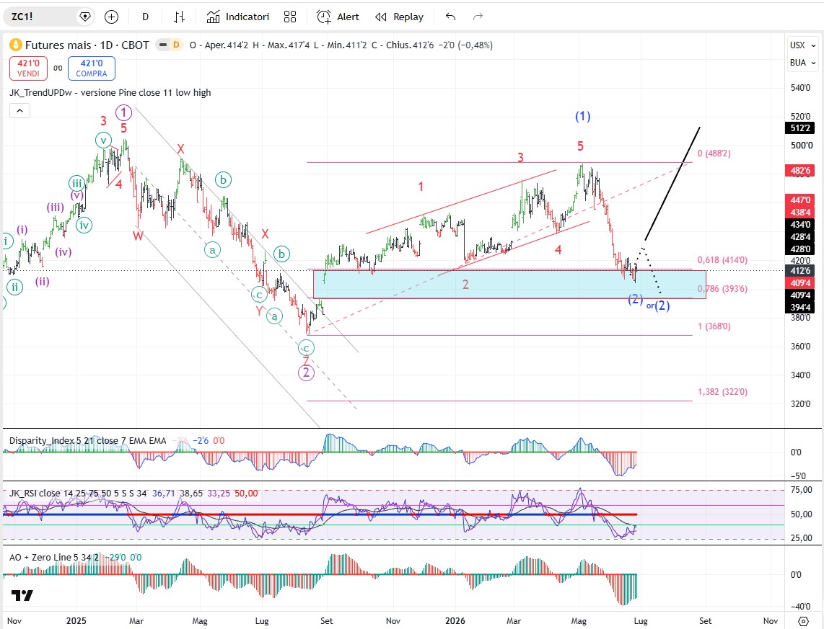The width and height of the screenshot is (824, 629).
Task: Undo the last chart action
Action: [x=450, y=17]
